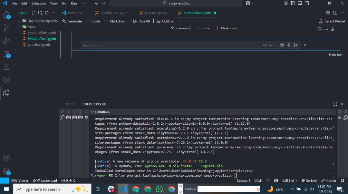Open the Manage gear in activity bar
This screenshot has height=194, width=348.
(6, 171)
